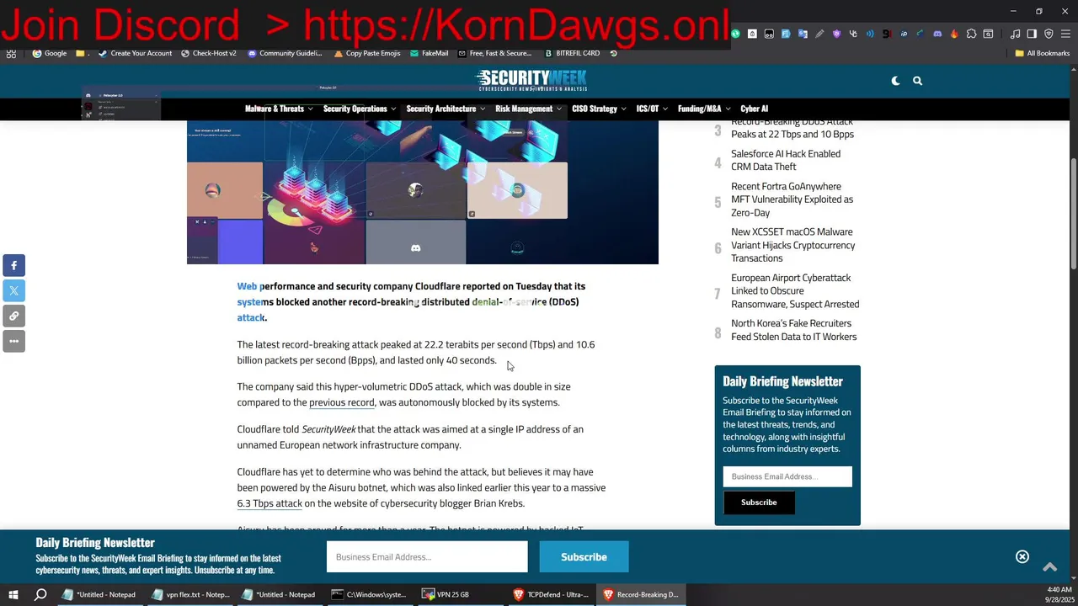Click the Discord extension icon
Screen dimensions: 1078x606
pos(937,34)
